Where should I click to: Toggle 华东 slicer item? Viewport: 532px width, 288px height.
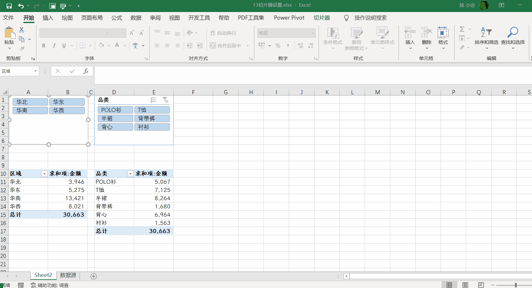tap(67, 102)
